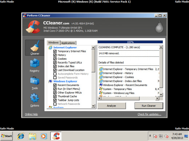The image size is (189, 141).
Task: Uncheck Other Explorer MRUs
Action: [55, 93]
